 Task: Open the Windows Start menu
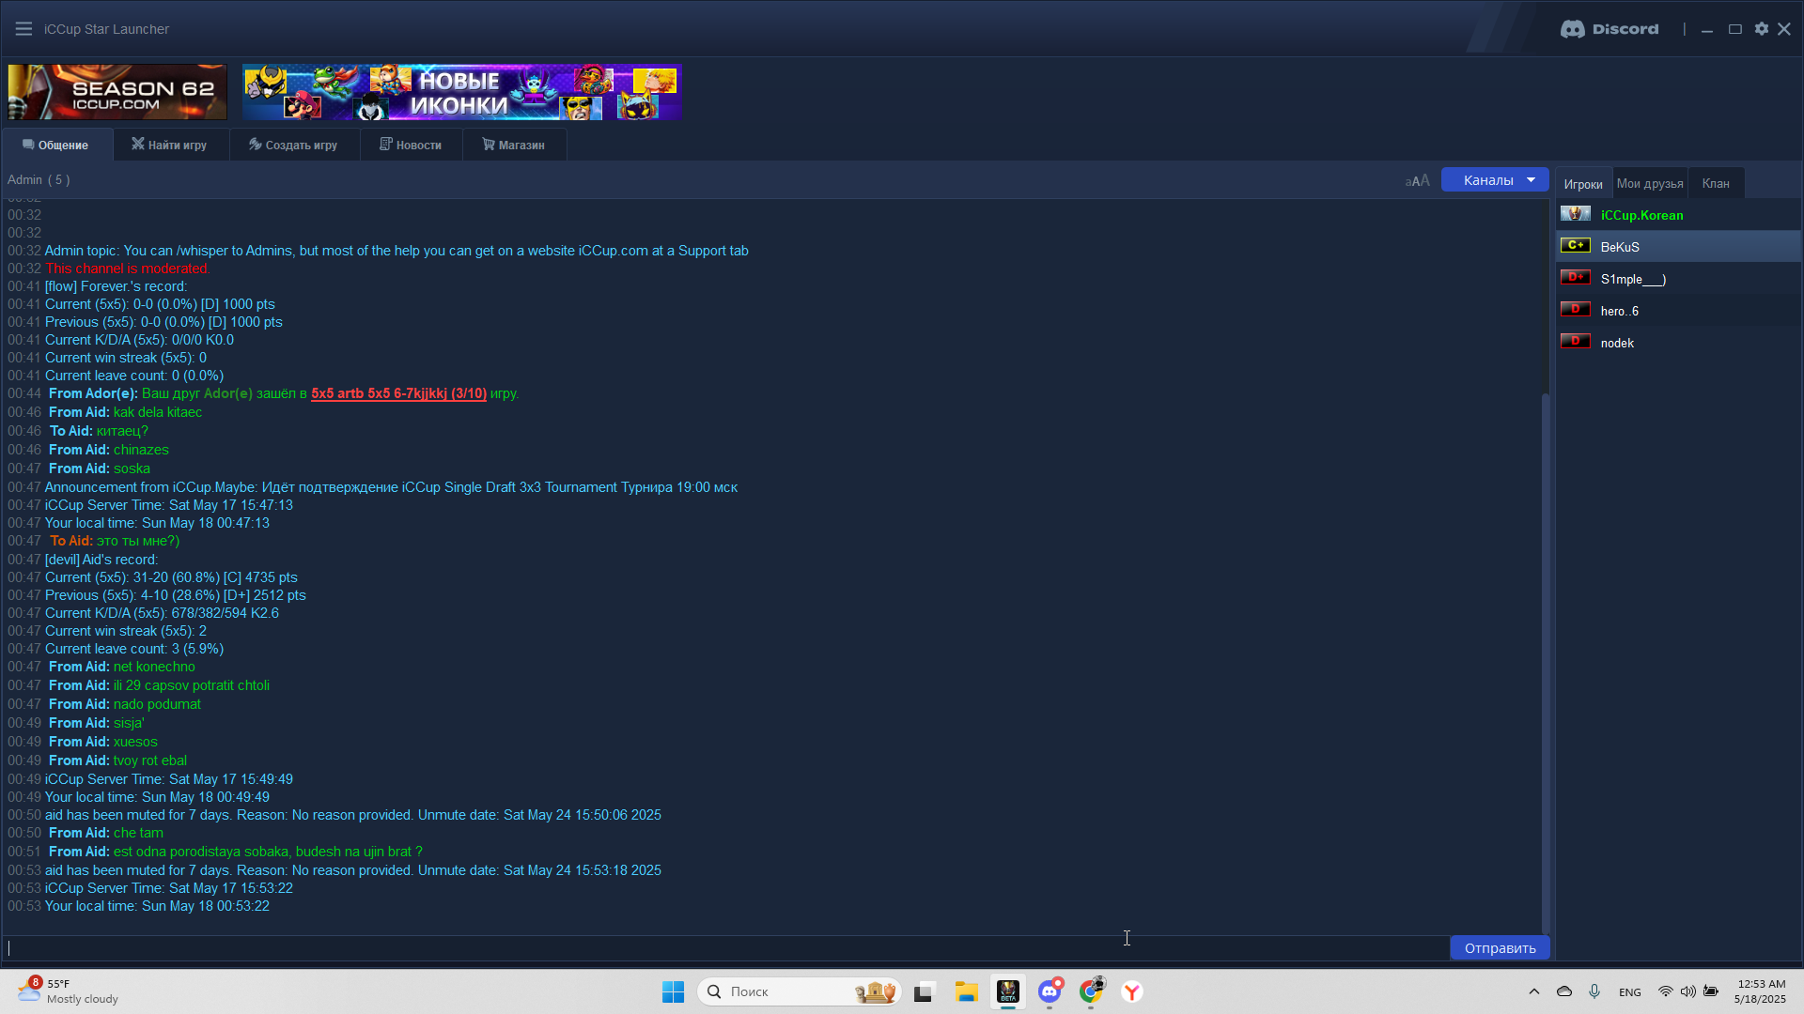(x=673, y=991)
